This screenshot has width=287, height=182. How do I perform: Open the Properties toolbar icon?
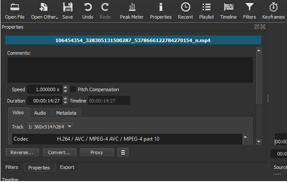tap(161, 11)
